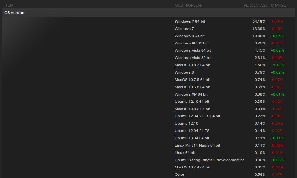The image size is (297, 178).
Task: Click the +0.06% change value
Action: point(278,160)
